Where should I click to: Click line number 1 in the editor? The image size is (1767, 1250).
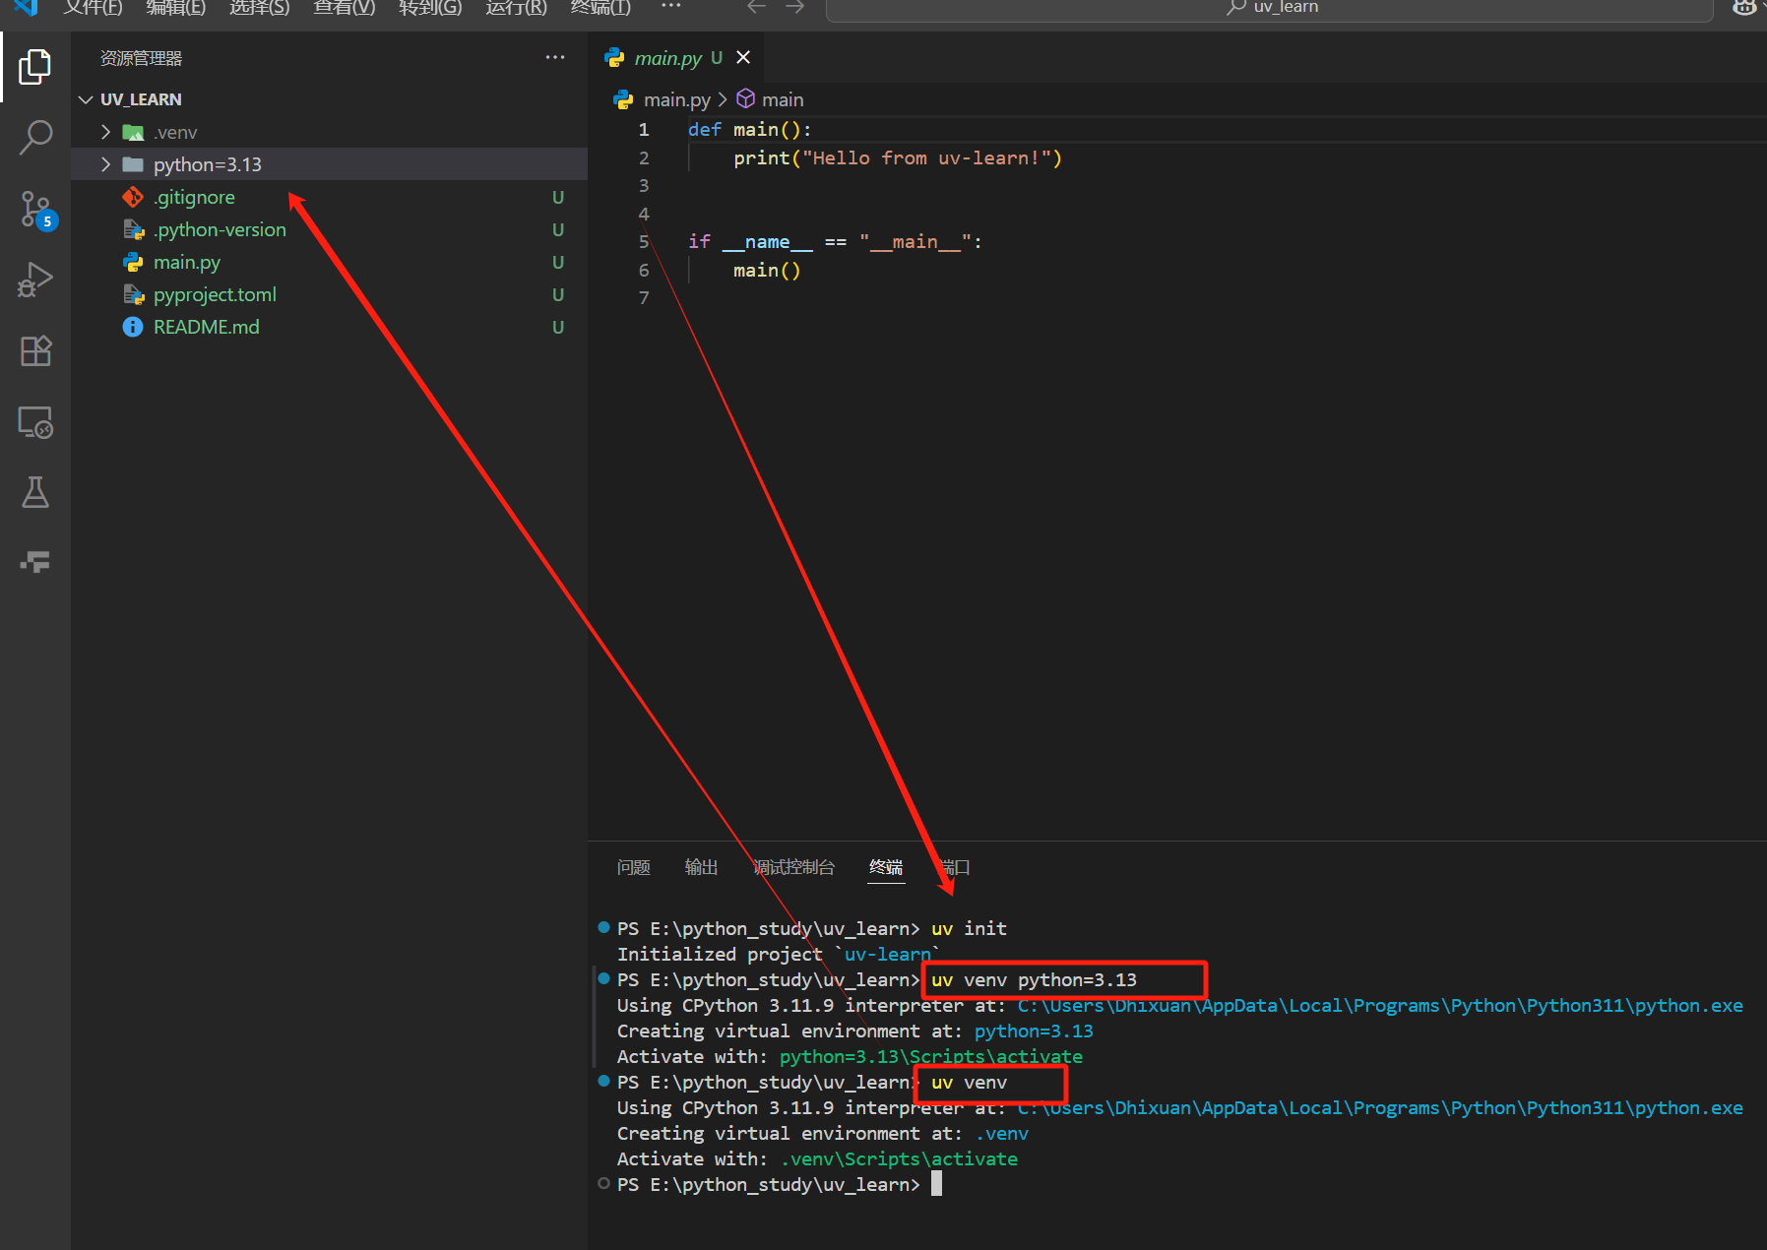[x=644, y=129]
